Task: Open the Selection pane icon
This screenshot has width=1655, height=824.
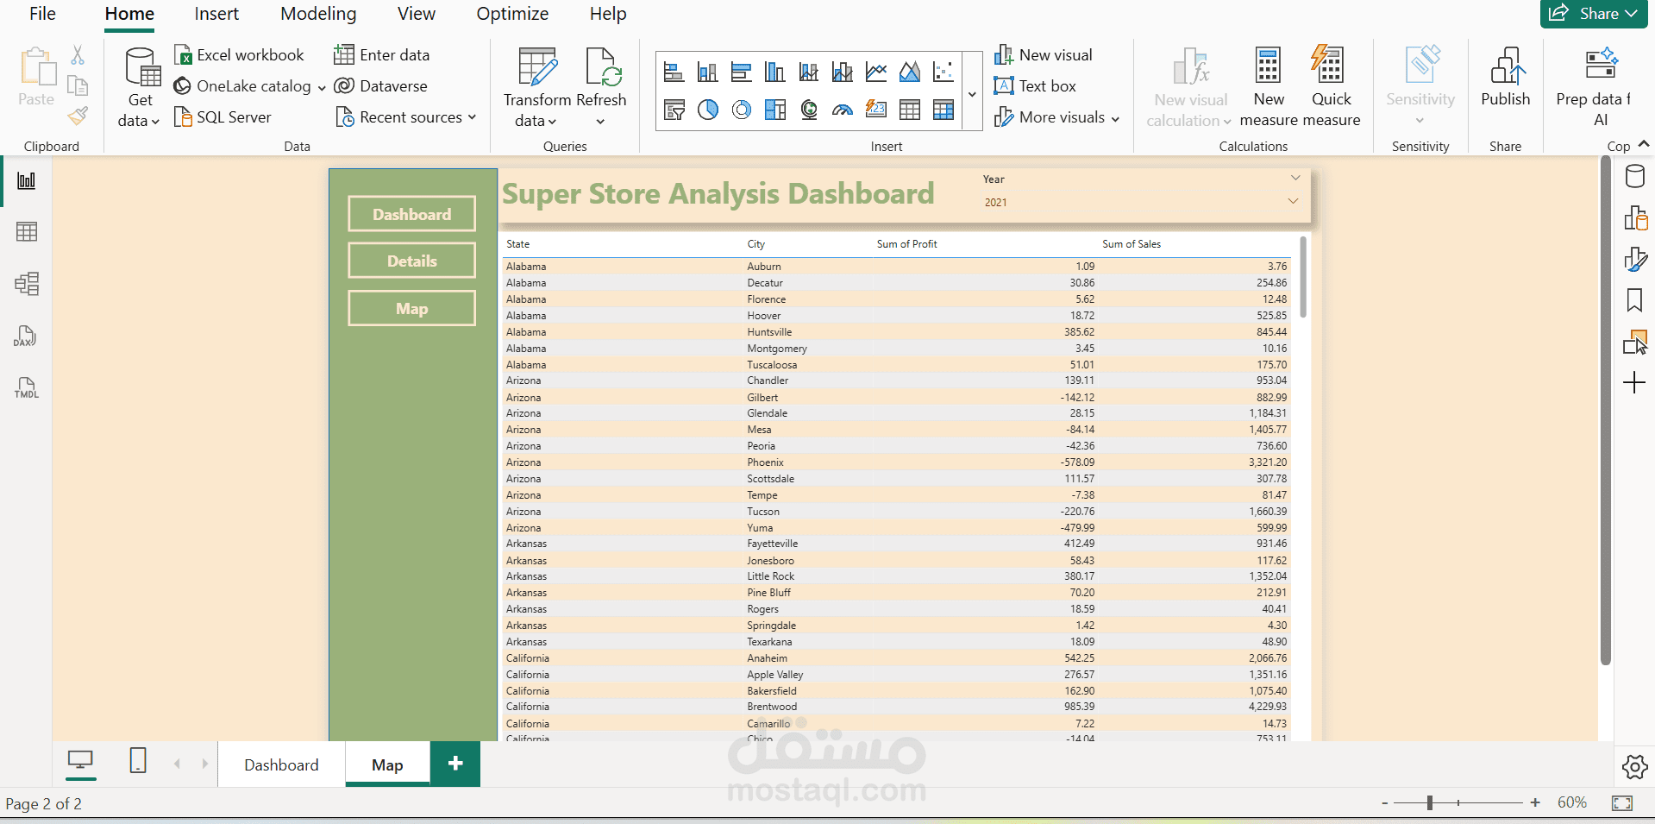Action: pyautogui.click(x=1634, y=342)
